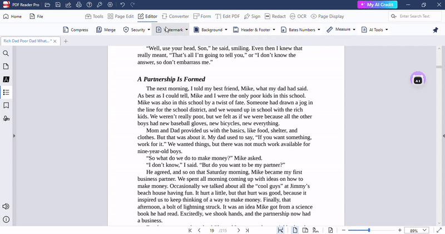Toggle fit width view icon

click(x=280, y=230)
